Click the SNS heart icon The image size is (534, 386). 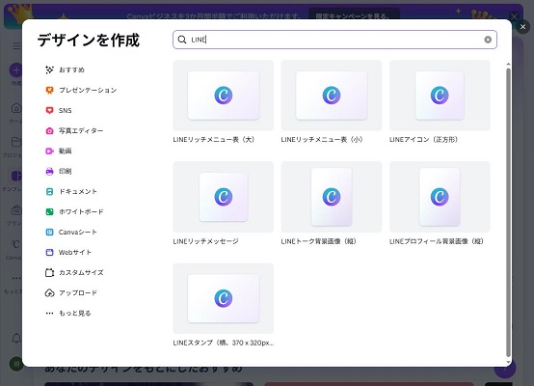49,110
